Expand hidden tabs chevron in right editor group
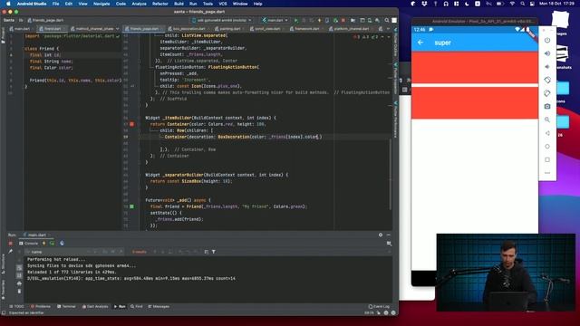Image resolution: width=580 pixels, height=326 pixels. pyautogui.click(x=388, y=28)
